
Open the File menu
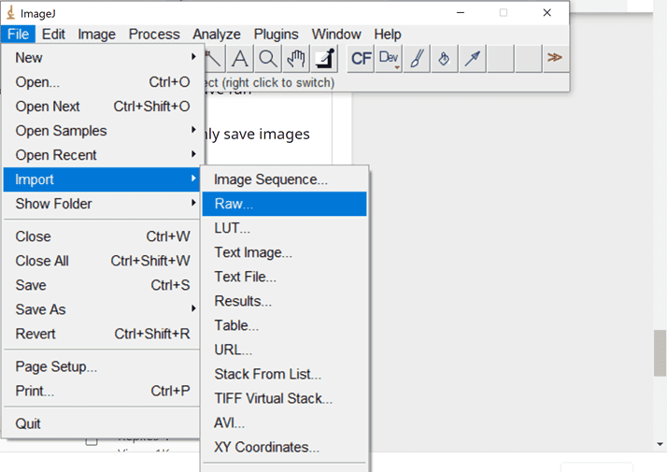click(x=18, y=34)
